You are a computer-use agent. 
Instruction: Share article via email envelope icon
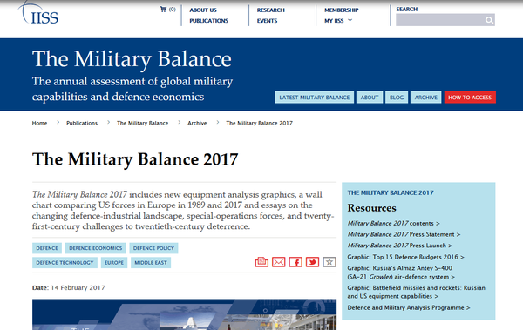coord(279,262)
